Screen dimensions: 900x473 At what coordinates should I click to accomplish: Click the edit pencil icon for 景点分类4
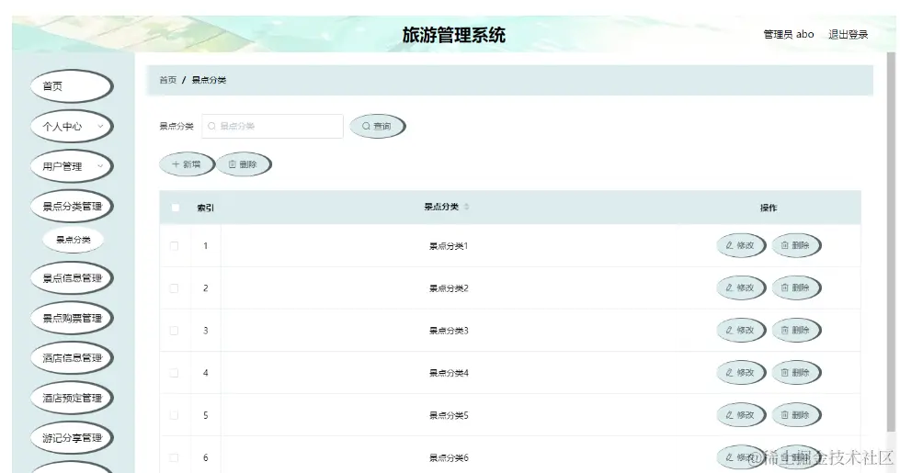[x=730, y=373]
